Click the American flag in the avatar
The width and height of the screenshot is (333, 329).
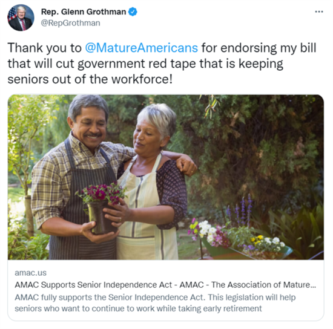coord(12,13)
